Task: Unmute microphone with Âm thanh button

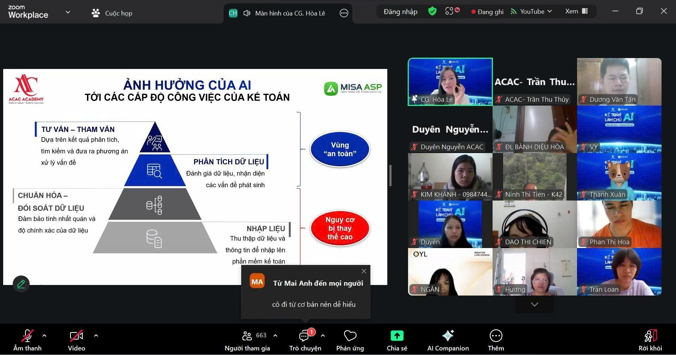Action: click(27, 336)
